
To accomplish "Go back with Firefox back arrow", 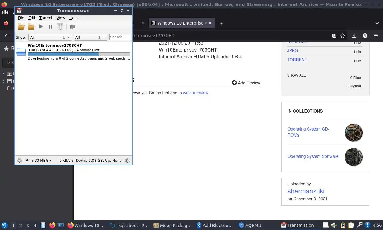I will click(x=7, y=36).
